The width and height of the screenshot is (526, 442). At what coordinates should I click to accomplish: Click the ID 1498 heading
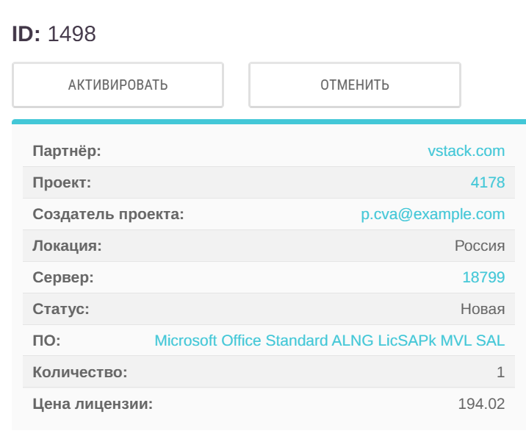coord(54,34)
